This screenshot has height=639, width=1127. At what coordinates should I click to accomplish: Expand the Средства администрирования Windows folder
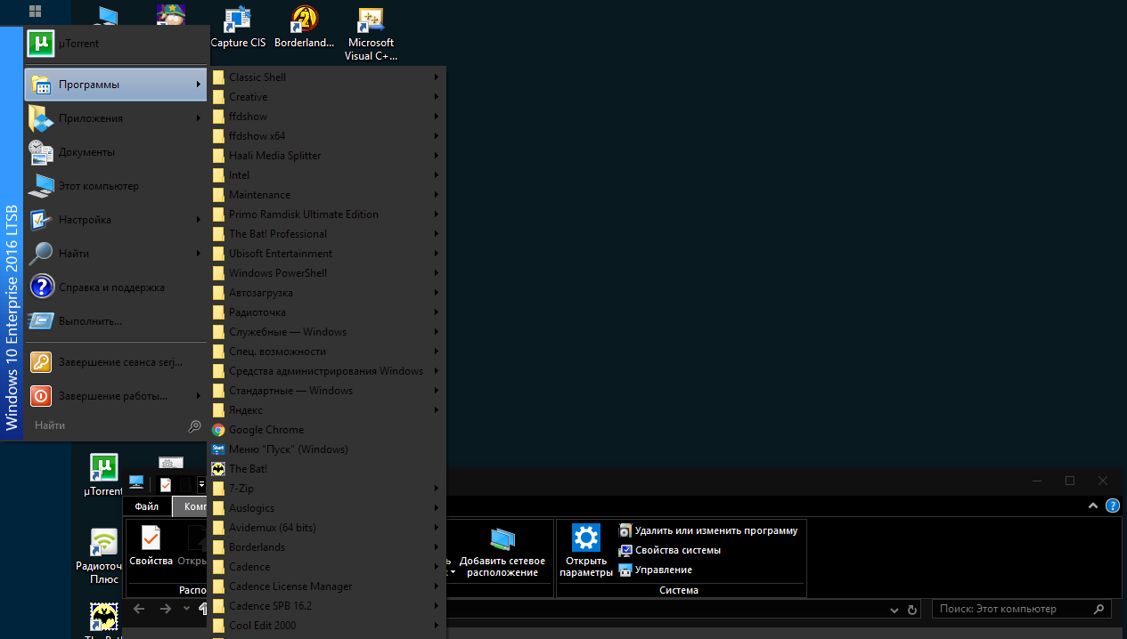click(x=326, y=371)
